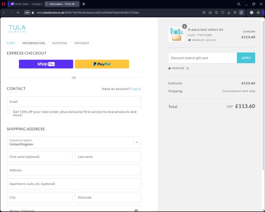265x212 pixels.
Task: Click the City field
Action: coord(40,198)
